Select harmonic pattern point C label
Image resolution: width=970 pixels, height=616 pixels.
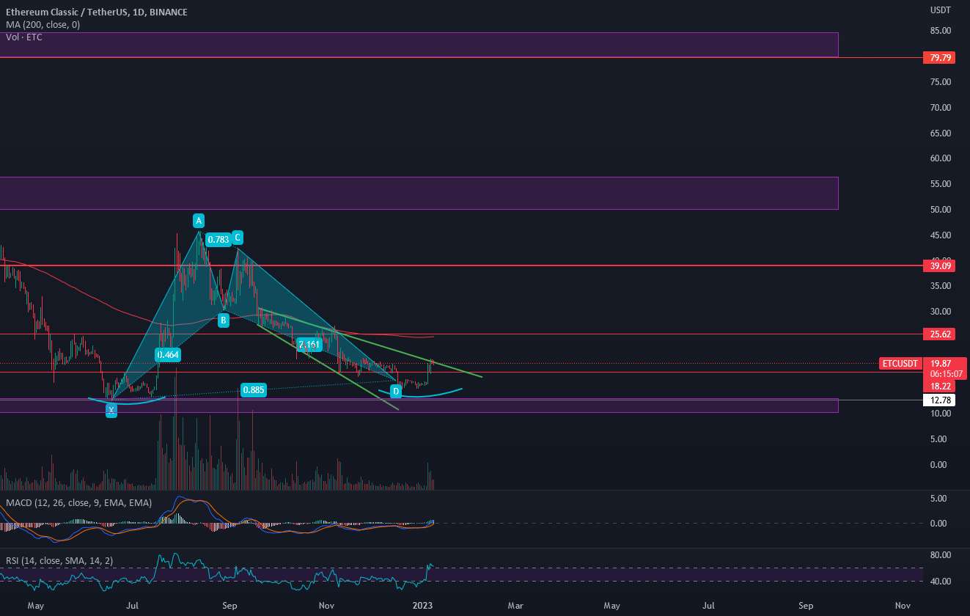pos(238,238)
